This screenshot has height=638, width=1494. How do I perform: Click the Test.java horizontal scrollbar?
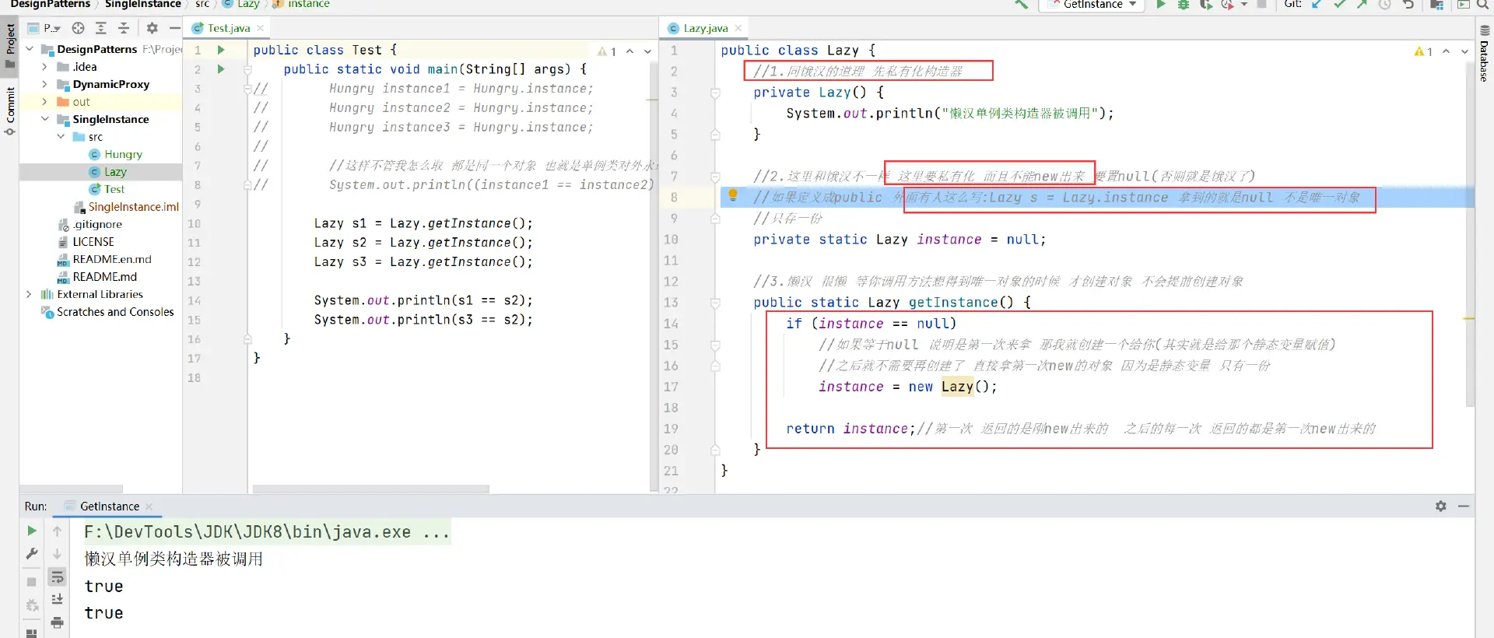tap(371, 489)
